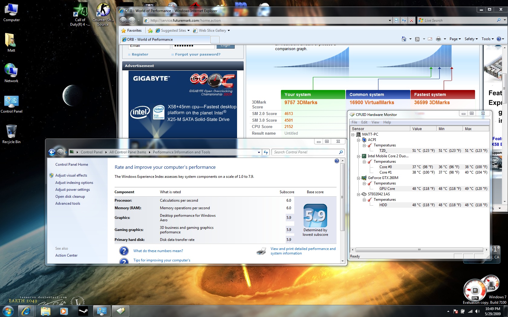
Task: Click the Control Panel back arrow button
Action: point(52,152)
